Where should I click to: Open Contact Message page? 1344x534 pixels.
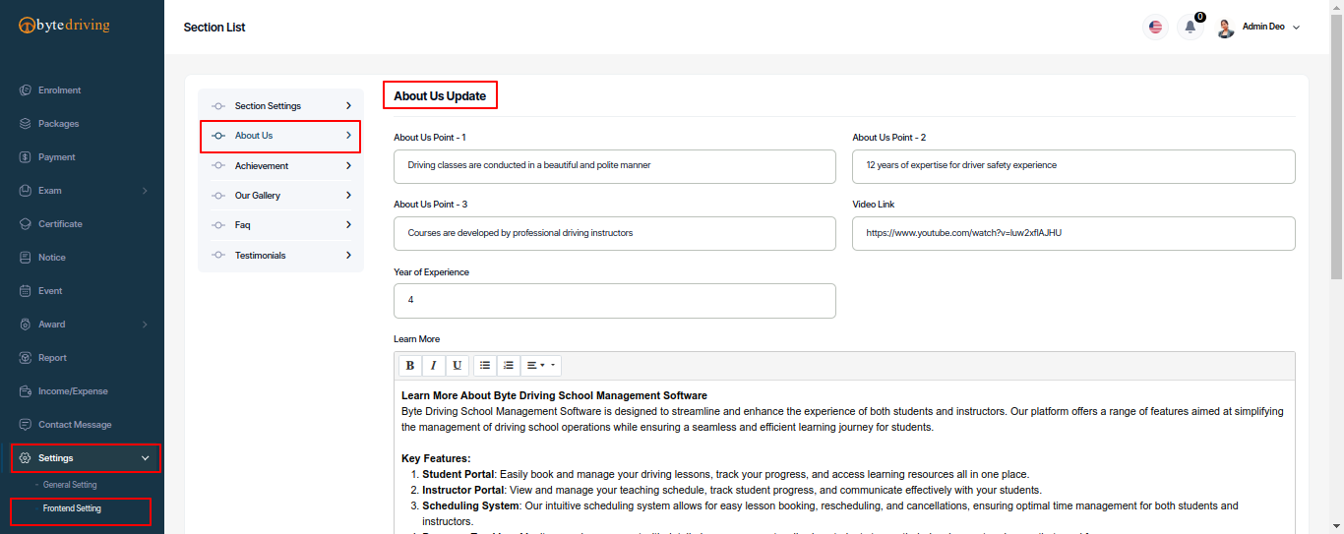click(x=75, y=425)
